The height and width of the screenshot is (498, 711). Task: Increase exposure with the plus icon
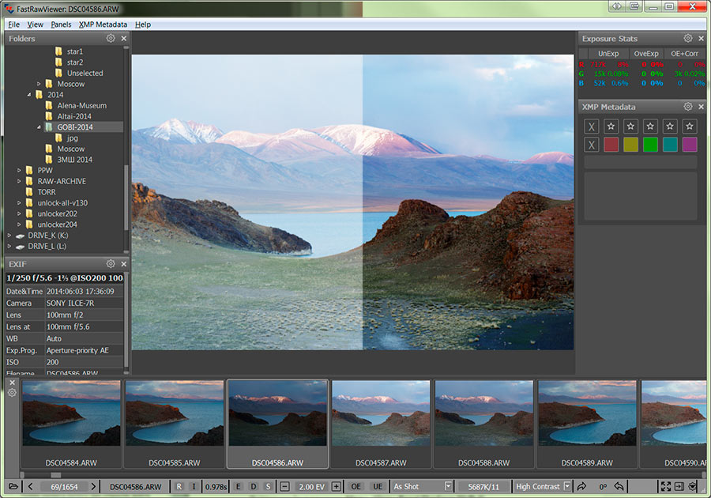pos(337,486)
